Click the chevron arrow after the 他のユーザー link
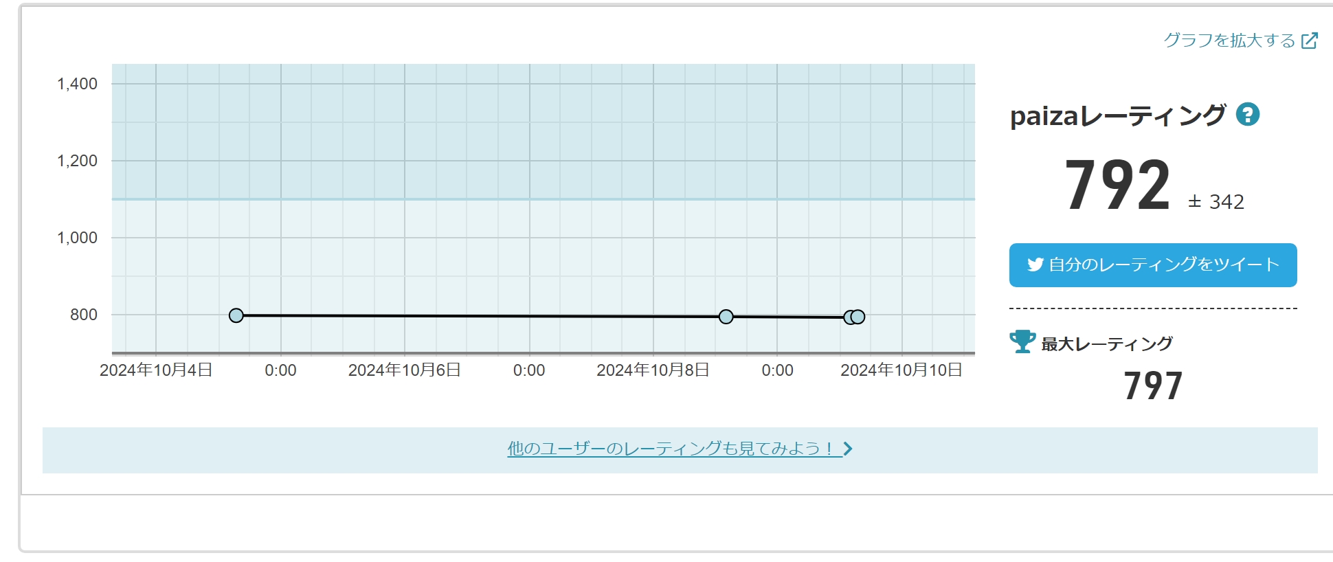This screenshot has width=1333, height=562. click(848, 449)
